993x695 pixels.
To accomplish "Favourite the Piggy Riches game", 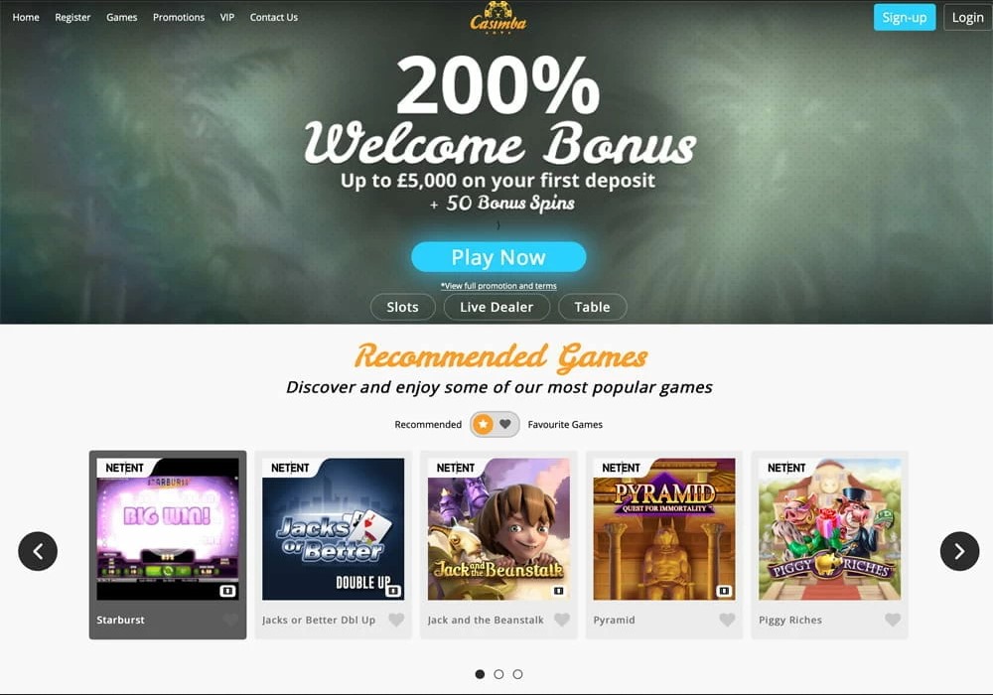I will [x=893, y=620].
